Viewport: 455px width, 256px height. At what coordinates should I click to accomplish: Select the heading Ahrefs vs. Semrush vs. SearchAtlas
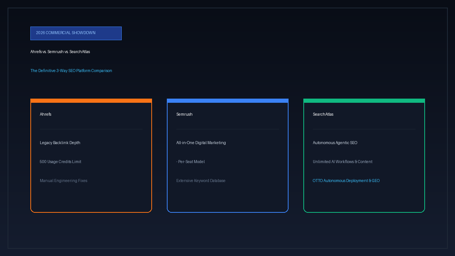[60, 52]
